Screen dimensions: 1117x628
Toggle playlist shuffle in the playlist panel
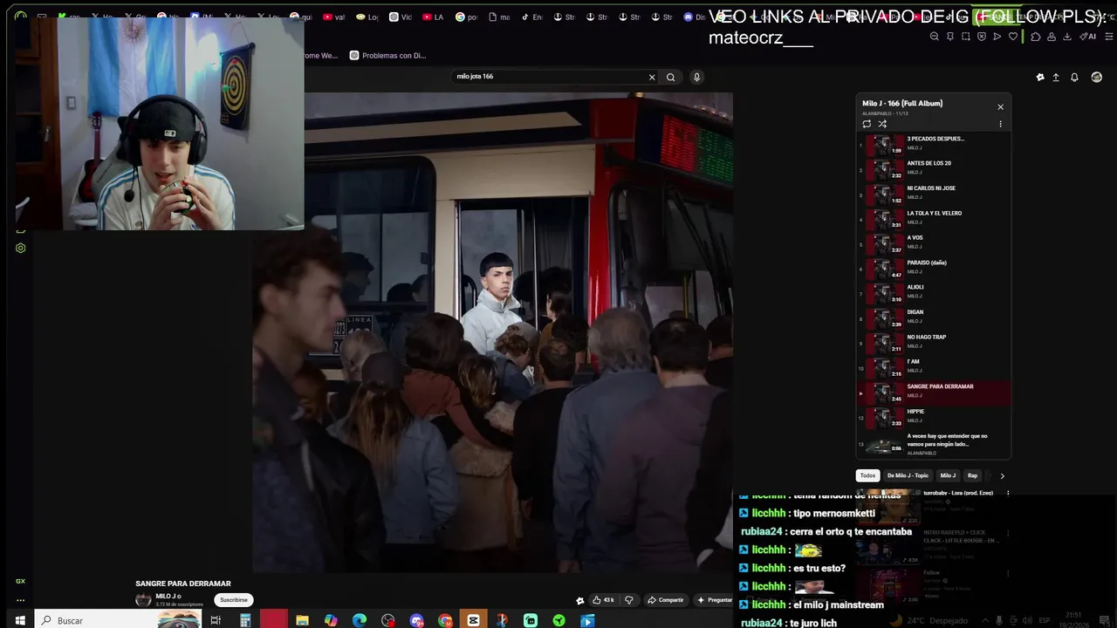click(x=882, y=124)
